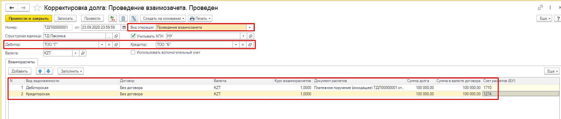Move the selected row down with the blue arrow
The height and width of the screenshot is (119, 561).
click(48, 71)
